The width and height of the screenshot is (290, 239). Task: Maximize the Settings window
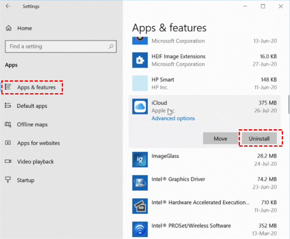click(263, 6)
